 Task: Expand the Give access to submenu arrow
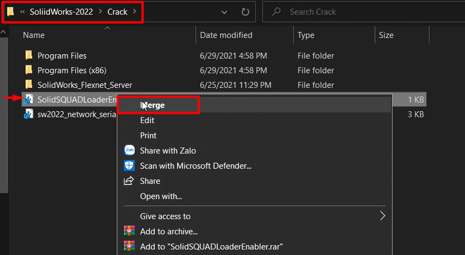382,216
